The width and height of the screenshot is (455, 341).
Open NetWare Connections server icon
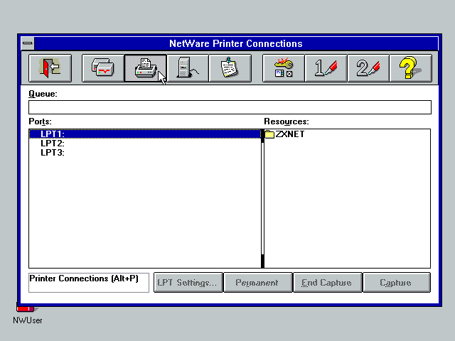(x=188, y=68)
